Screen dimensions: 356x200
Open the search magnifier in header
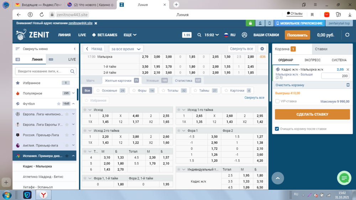click(199, 35)
